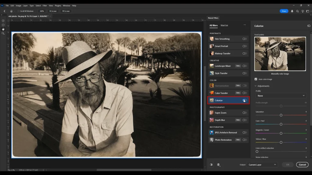
Task: Click the Focal points preview thumbnail
Action: tap(280, 54)
